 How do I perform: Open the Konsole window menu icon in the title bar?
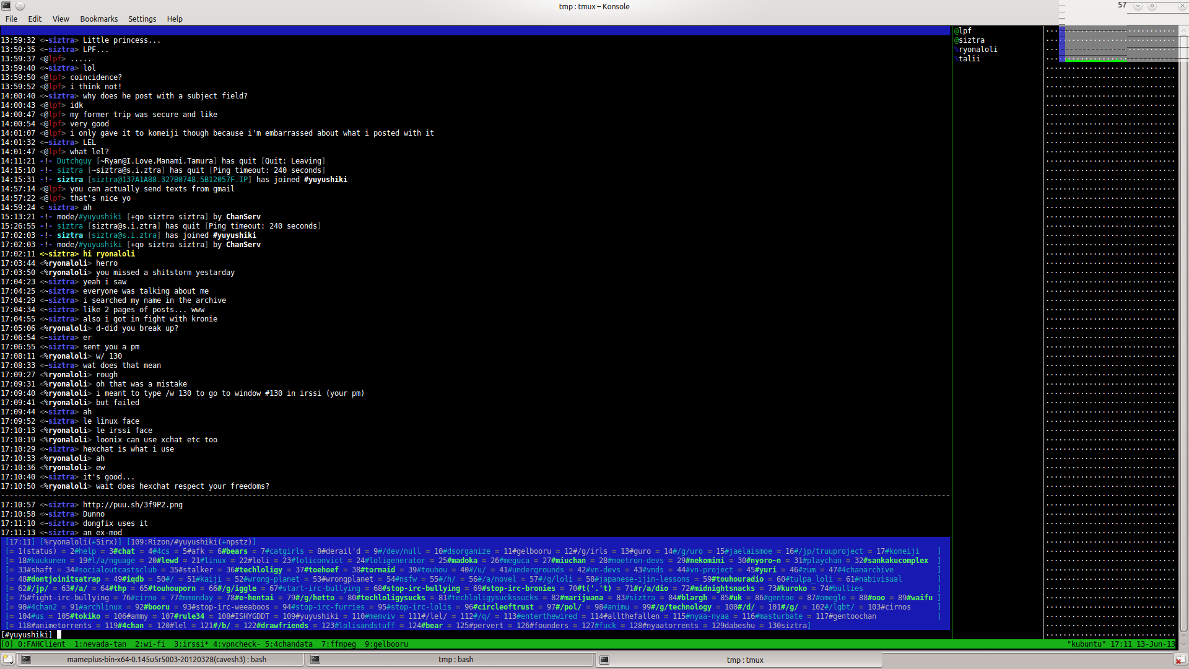tap(6, 6)
